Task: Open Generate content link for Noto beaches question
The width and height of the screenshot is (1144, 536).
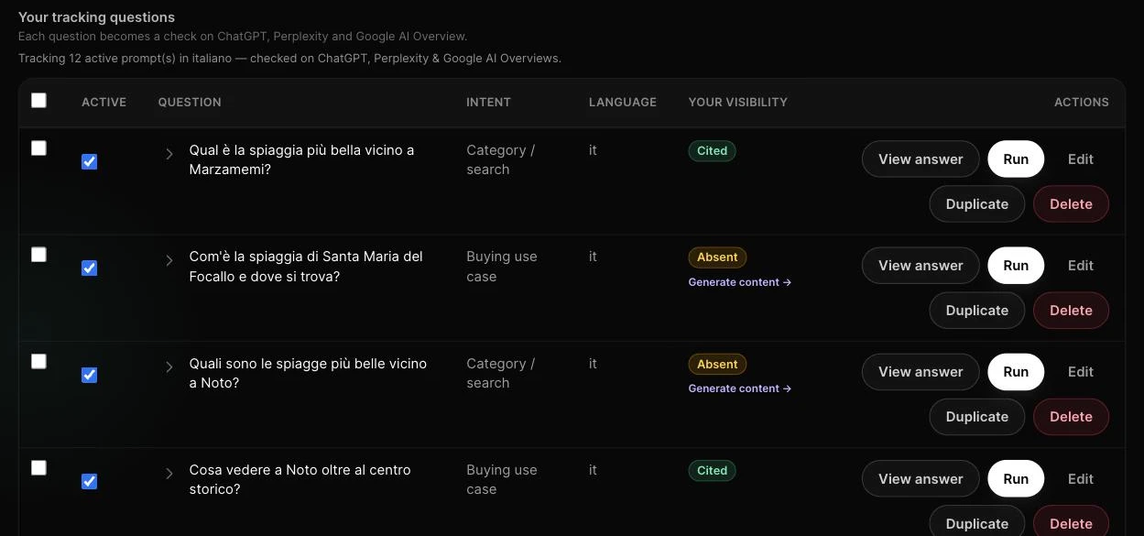Action: [740, 388]
